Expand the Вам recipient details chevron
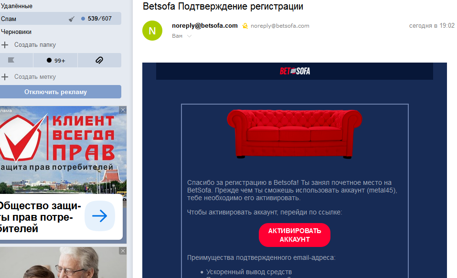 [x=189, y=36]
